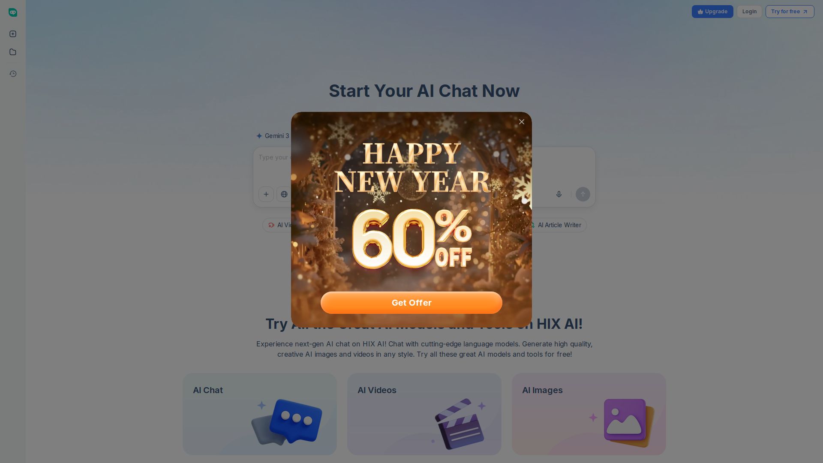Click the chat message input field
Viewport: 823px width, 463px height.
(x=273, y=165)
